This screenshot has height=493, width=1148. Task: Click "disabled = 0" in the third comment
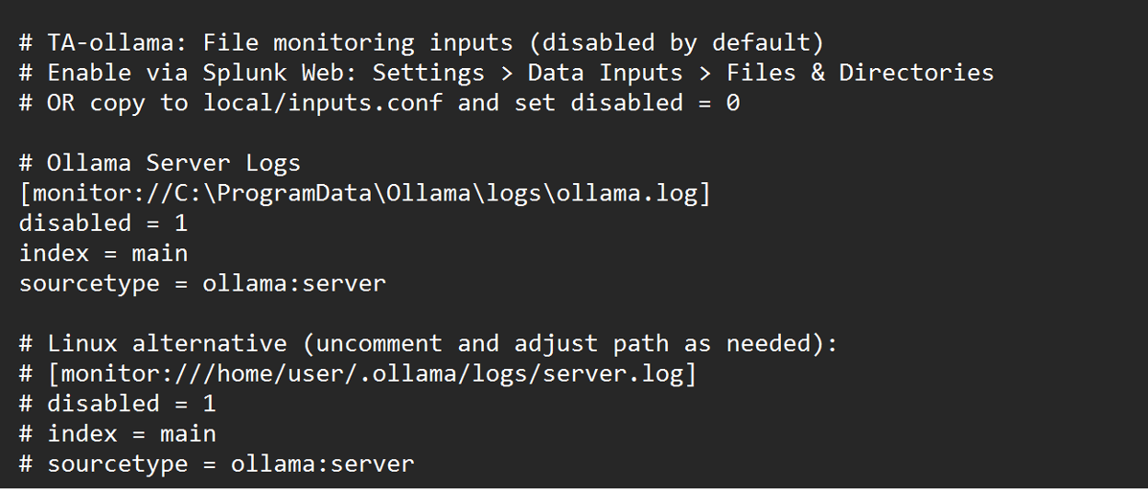coord(654,103)
